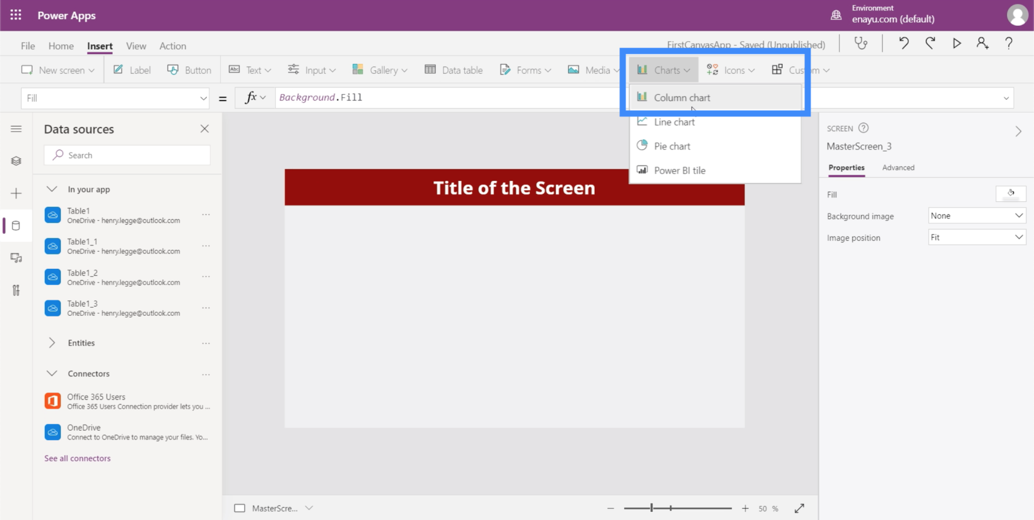
Task: Open Tree view layers icon
Action: (x=17, y=161)
